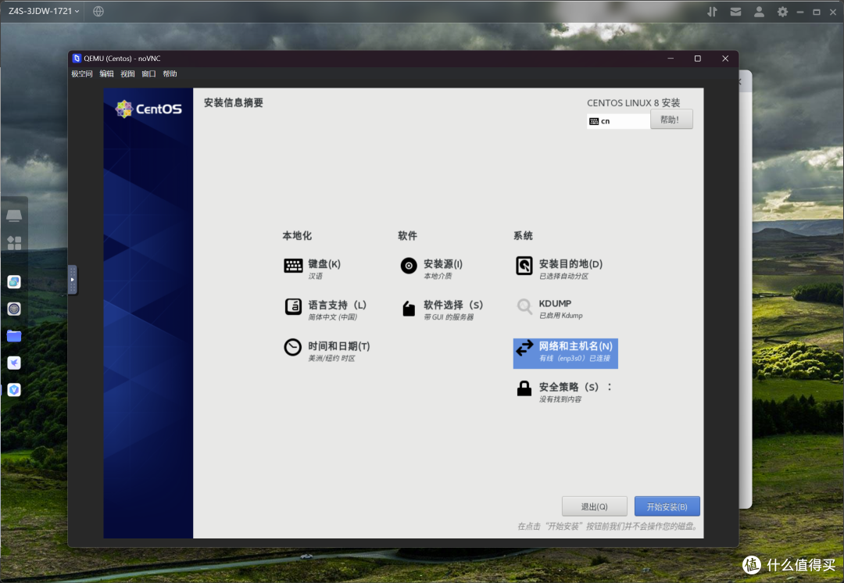Minimize the QEMU noVNC window
Screen dimensions: 844x583
point(671,59)
